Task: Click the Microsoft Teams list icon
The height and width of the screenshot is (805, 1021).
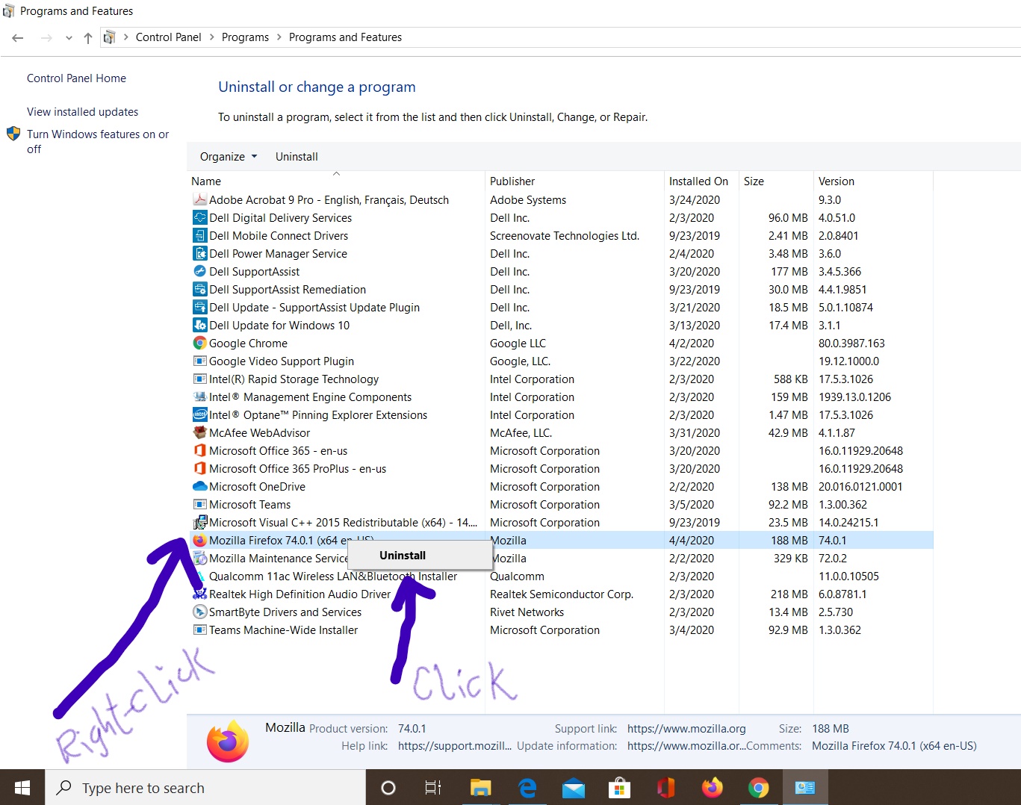Action: click(199, 504)
